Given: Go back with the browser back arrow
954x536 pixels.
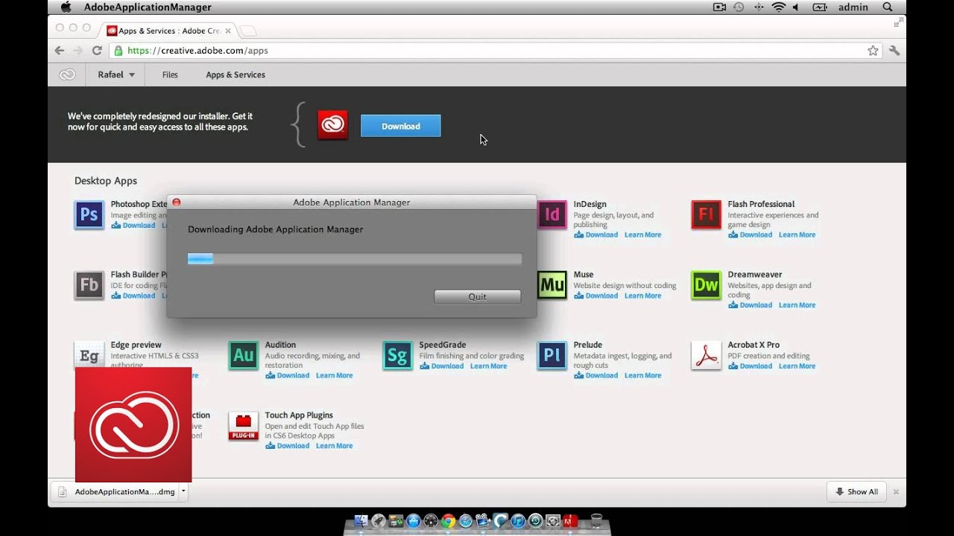Looking at the screenshot, I should point(60,51).
